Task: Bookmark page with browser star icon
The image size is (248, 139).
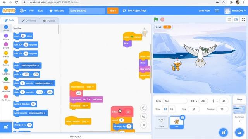Action: [x=224, y=2]
